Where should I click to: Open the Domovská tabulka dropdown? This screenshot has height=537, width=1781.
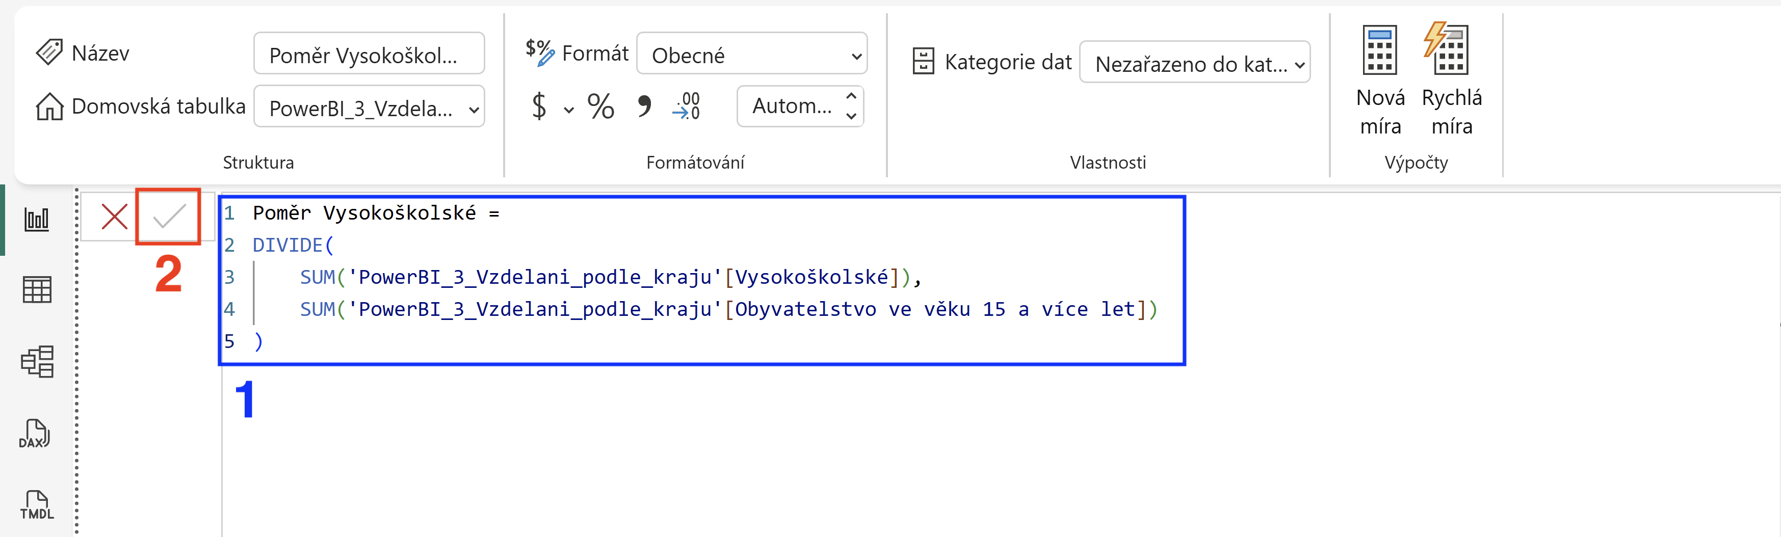(x=369, y=107)
